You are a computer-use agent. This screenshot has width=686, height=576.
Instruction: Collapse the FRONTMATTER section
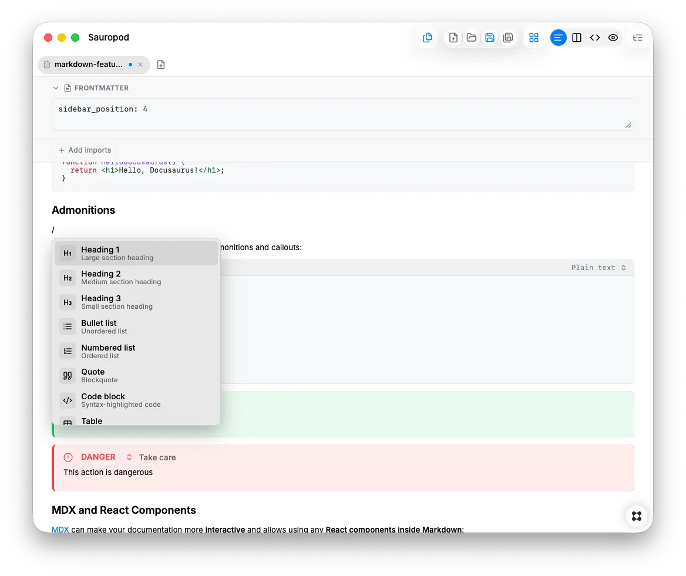56,88
